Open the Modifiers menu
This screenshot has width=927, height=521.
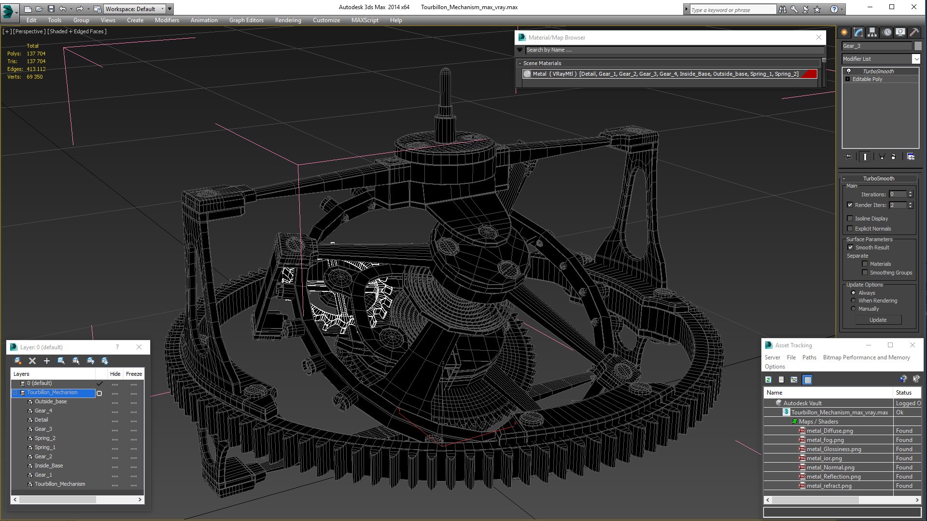pyautogui.click(x=167, y=20)
